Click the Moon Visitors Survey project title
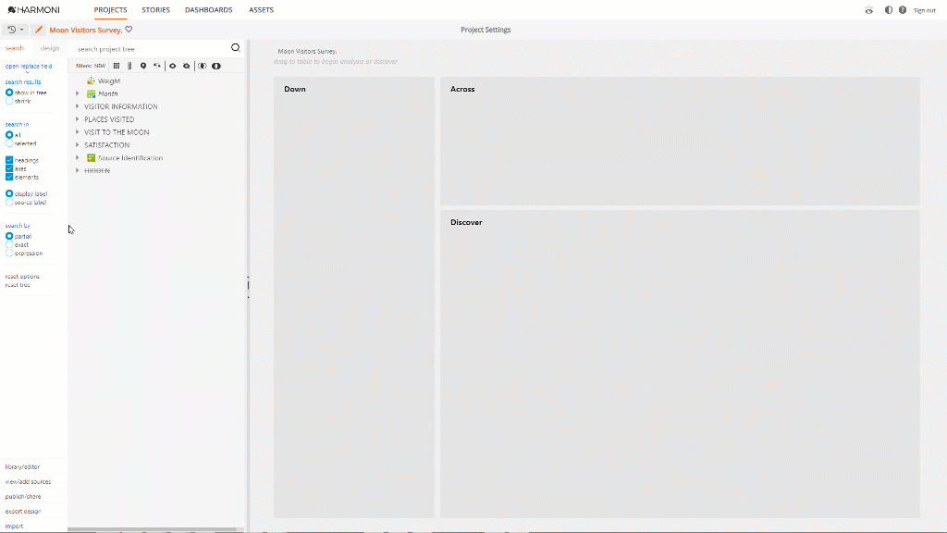 pyautogui.click(x=86, y=30)
